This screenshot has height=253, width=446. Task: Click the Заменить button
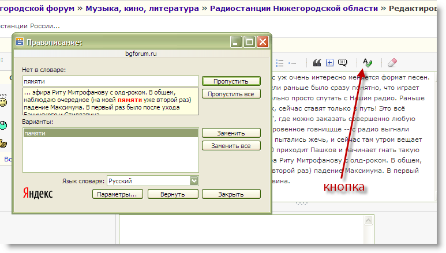point(231,133)
